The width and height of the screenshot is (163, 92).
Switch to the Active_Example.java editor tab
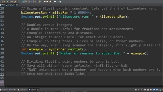pos(8,5)
